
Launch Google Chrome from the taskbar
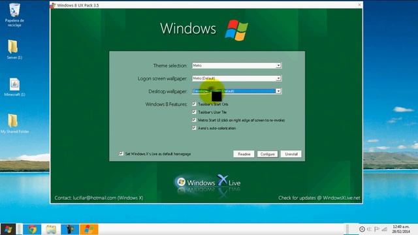coord(32,229)
